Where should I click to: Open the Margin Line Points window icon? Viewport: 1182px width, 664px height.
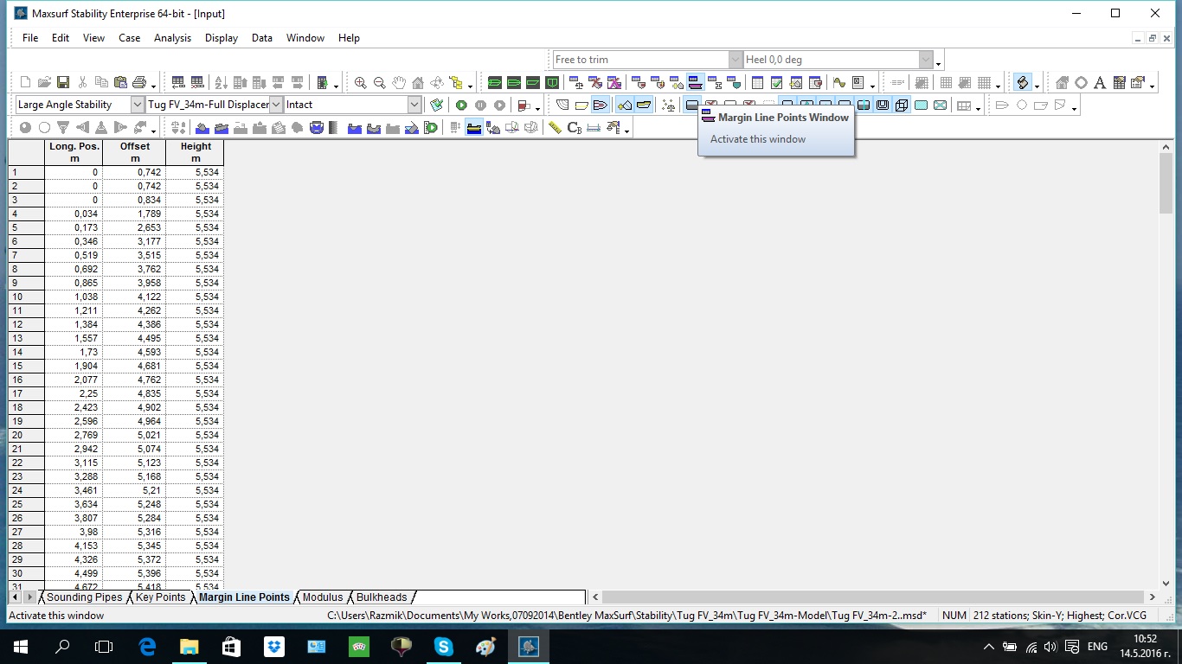click(694, 83)
